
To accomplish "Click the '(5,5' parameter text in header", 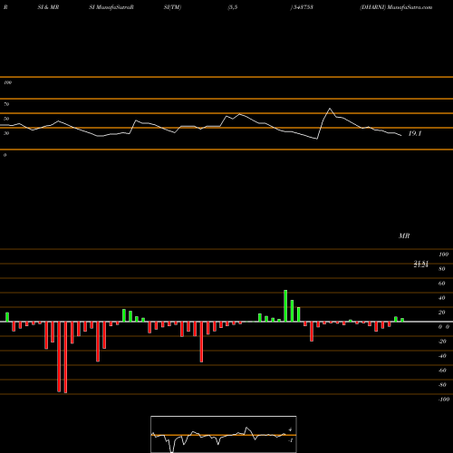I will point(233,7).
